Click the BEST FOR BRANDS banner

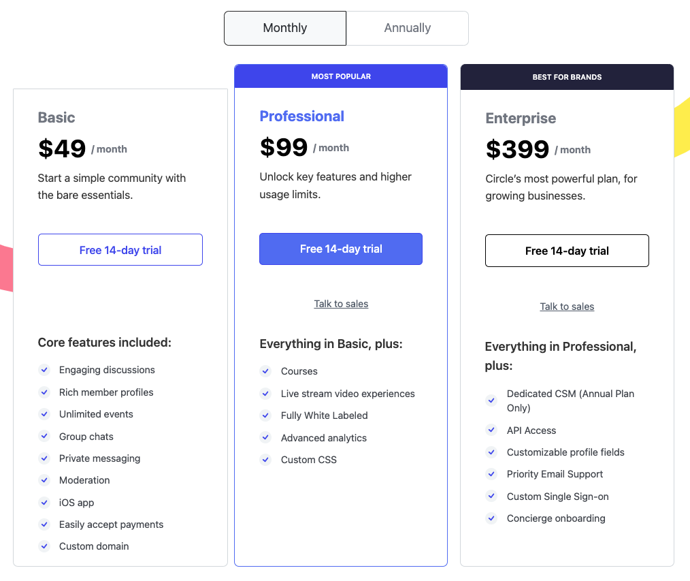567,77
